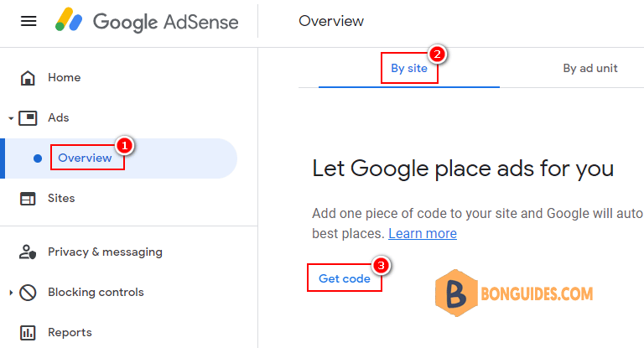Open Reports in sidebar

coord(70,332)
